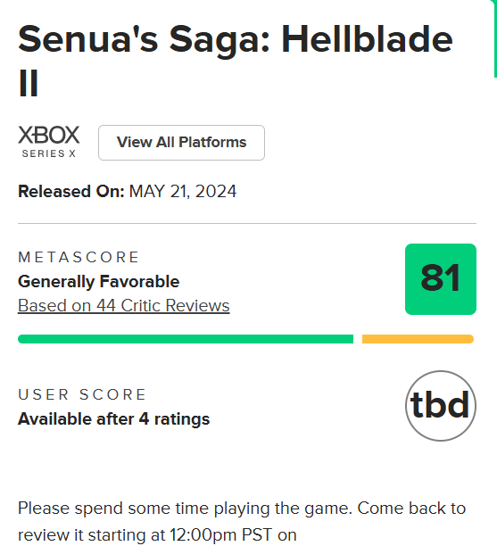
Task: Click the Released On label
Action: click(71, 192)
